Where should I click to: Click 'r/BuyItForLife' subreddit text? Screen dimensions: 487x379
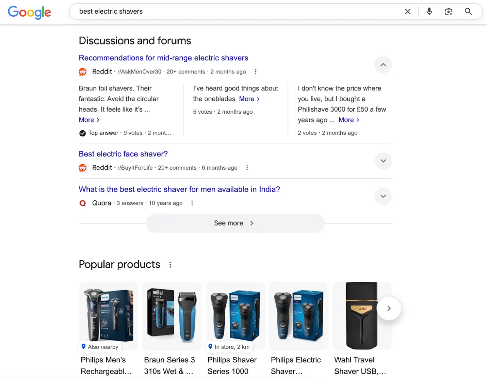coord(135,168)
